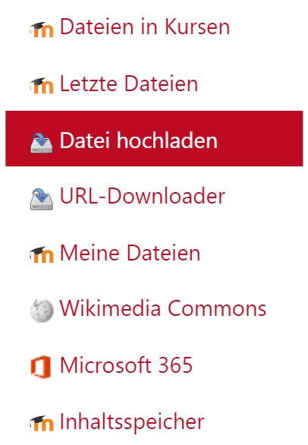The width and height of the screenshot is (308, 445).
Task: Open the Microsoft 365 repository
Action: pos(126,365)
